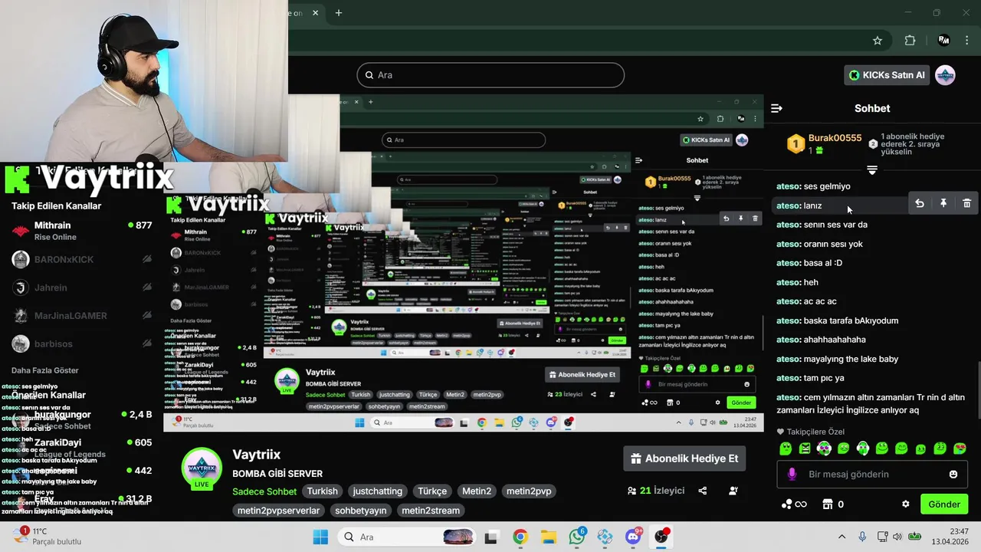The height and width of the screenshot is (552, 981).
Task: Open the 'Sadece Sohbet' category link
Action: 264,491
